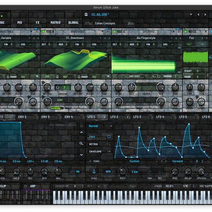Click the save preset floppy disk icon
Viewport: 212px width, 212px height.
coord(86,14)
